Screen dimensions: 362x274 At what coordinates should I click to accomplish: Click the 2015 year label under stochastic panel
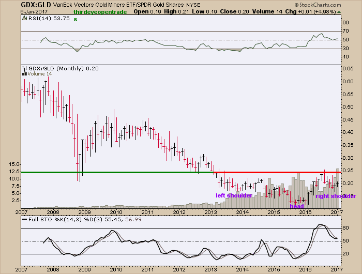274,269
